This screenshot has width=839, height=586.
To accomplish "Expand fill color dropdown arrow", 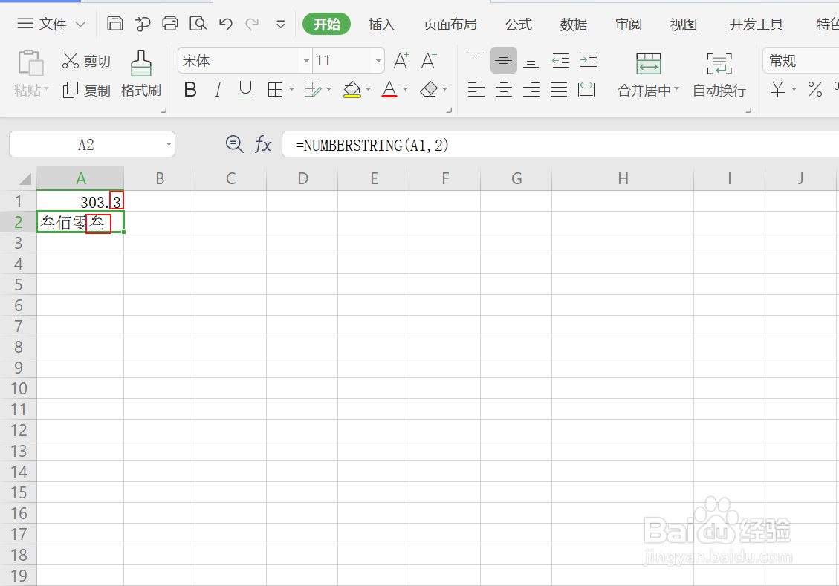I will pyautogui.click(x=368, y=89).
